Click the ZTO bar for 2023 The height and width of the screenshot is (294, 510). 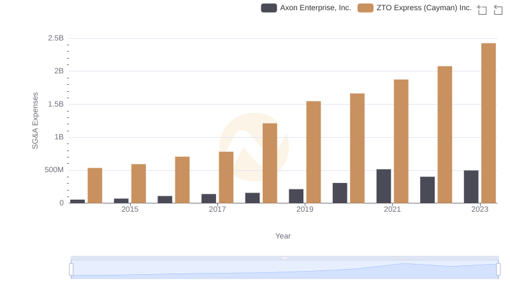pos(488,123)
